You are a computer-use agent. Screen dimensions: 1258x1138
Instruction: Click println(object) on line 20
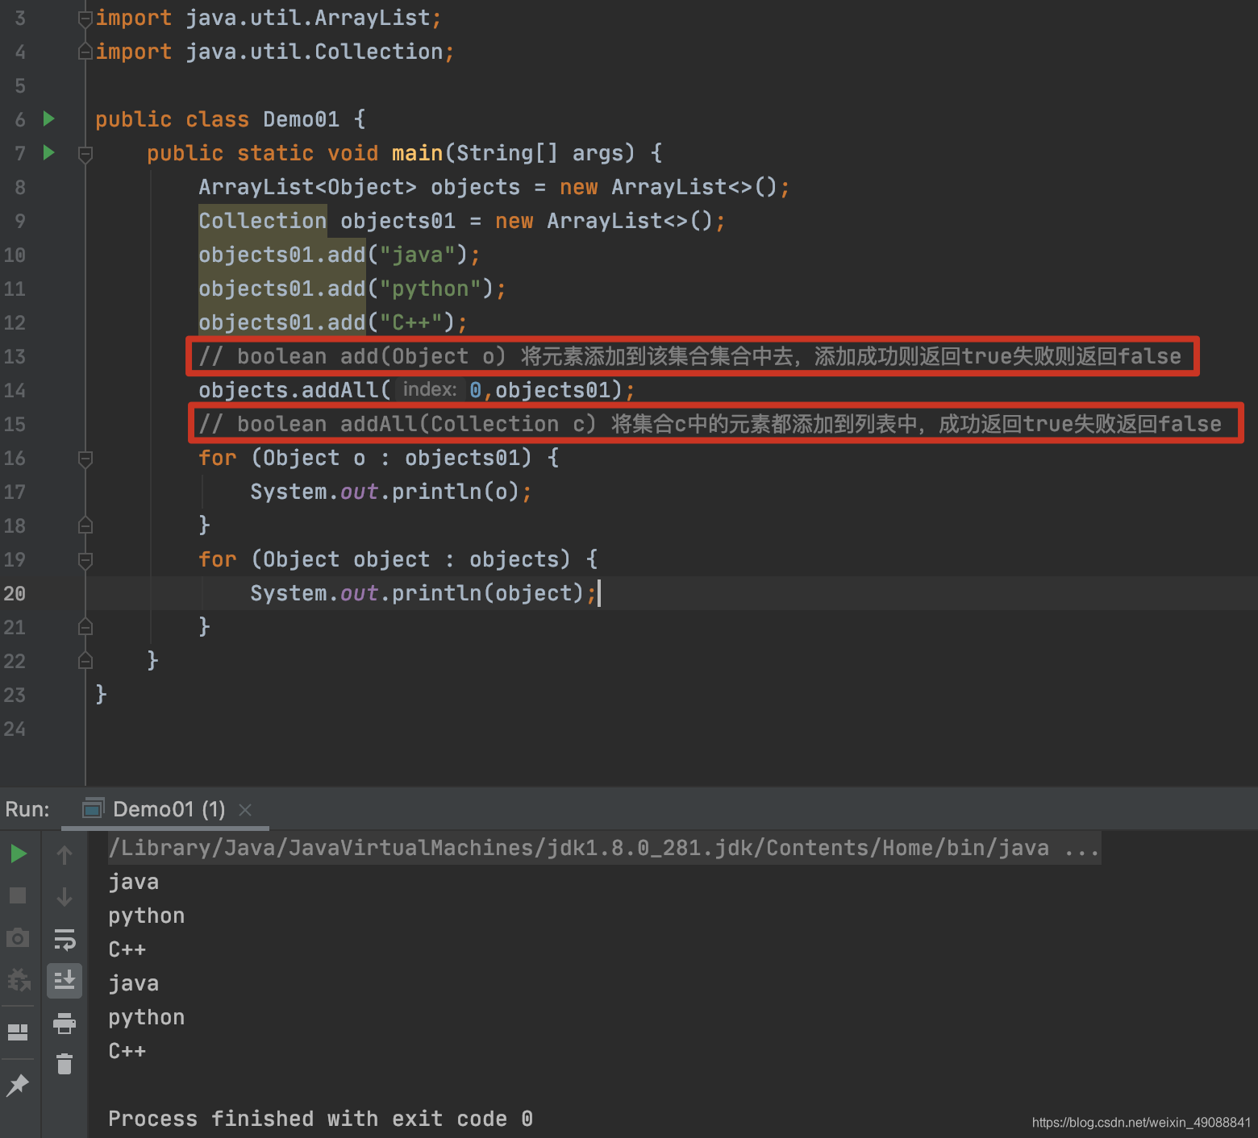coord(488,593)
